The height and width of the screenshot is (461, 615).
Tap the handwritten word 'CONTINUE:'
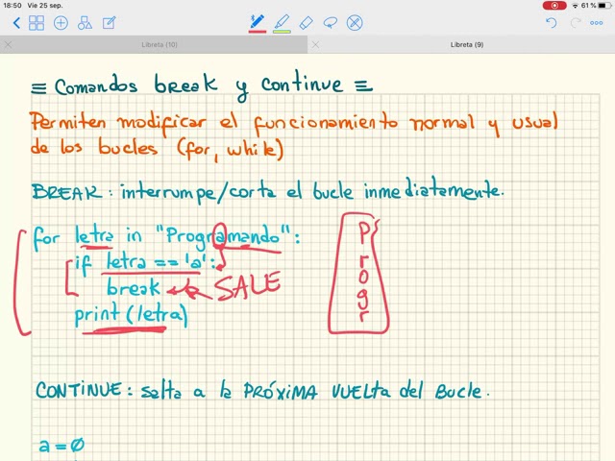coord(84,390)
